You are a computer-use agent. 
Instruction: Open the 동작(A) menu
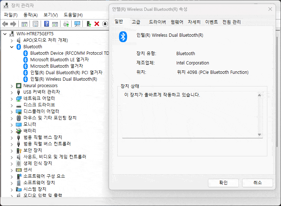[x=31, y=15]
